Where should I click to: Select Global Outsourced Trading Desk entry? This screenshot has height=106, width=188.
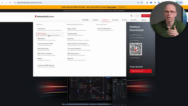pos(78,44)
